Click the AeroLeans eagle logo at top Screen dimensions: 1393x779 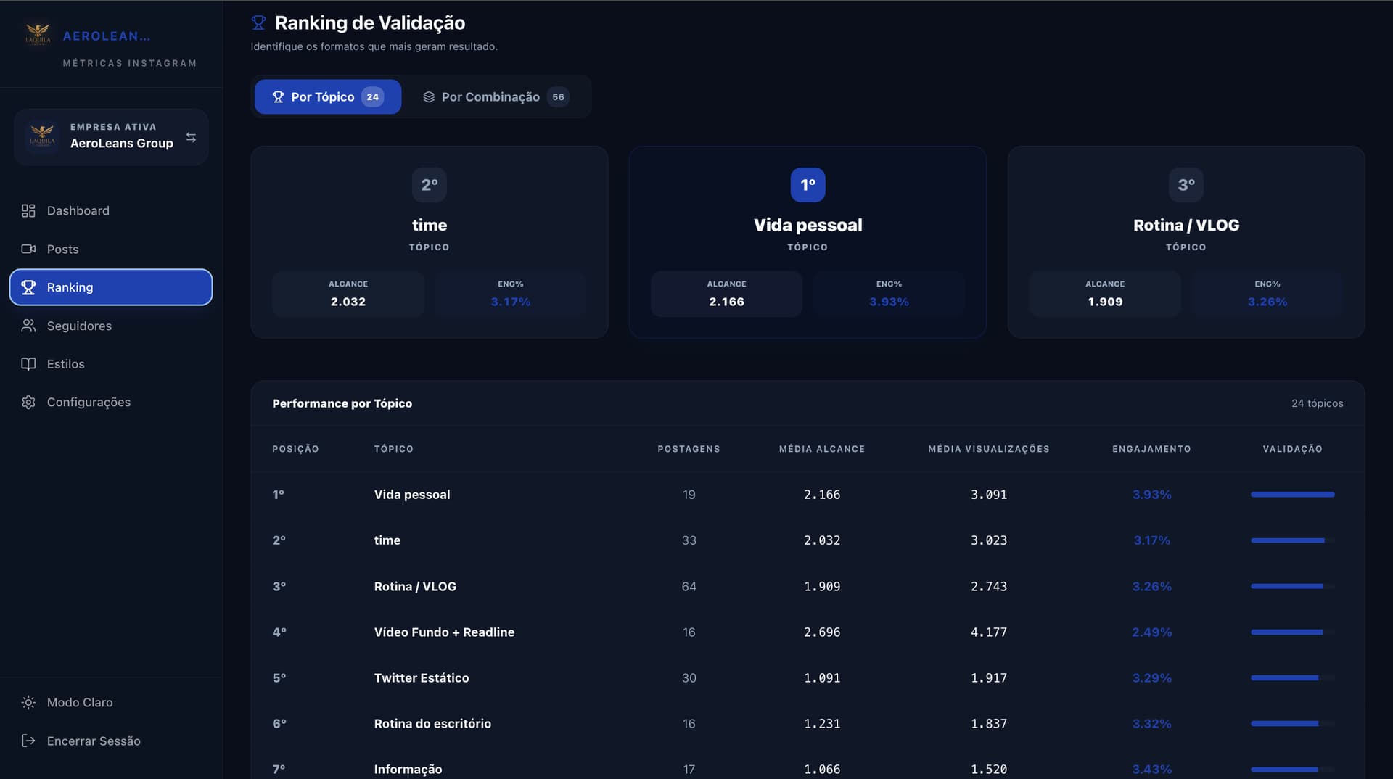pos(38,35)
